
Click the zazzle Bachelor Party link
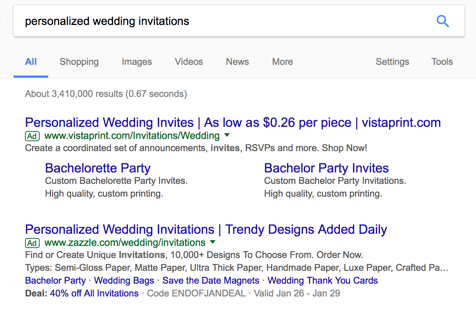point(56,280)
